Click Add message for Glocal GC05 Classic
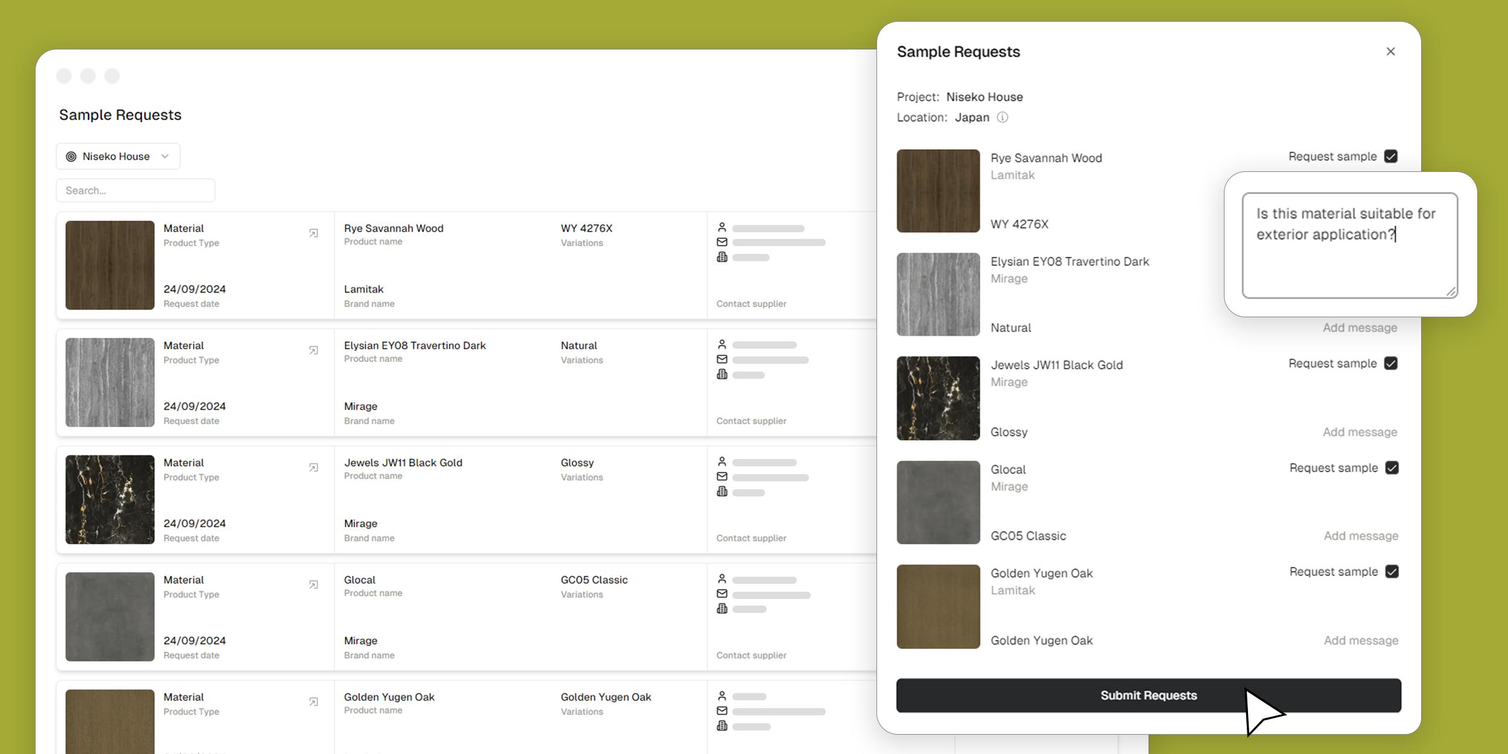The width and height of the screenshot is (1508, 754). pyautogui.click(x=1361, y=536)
